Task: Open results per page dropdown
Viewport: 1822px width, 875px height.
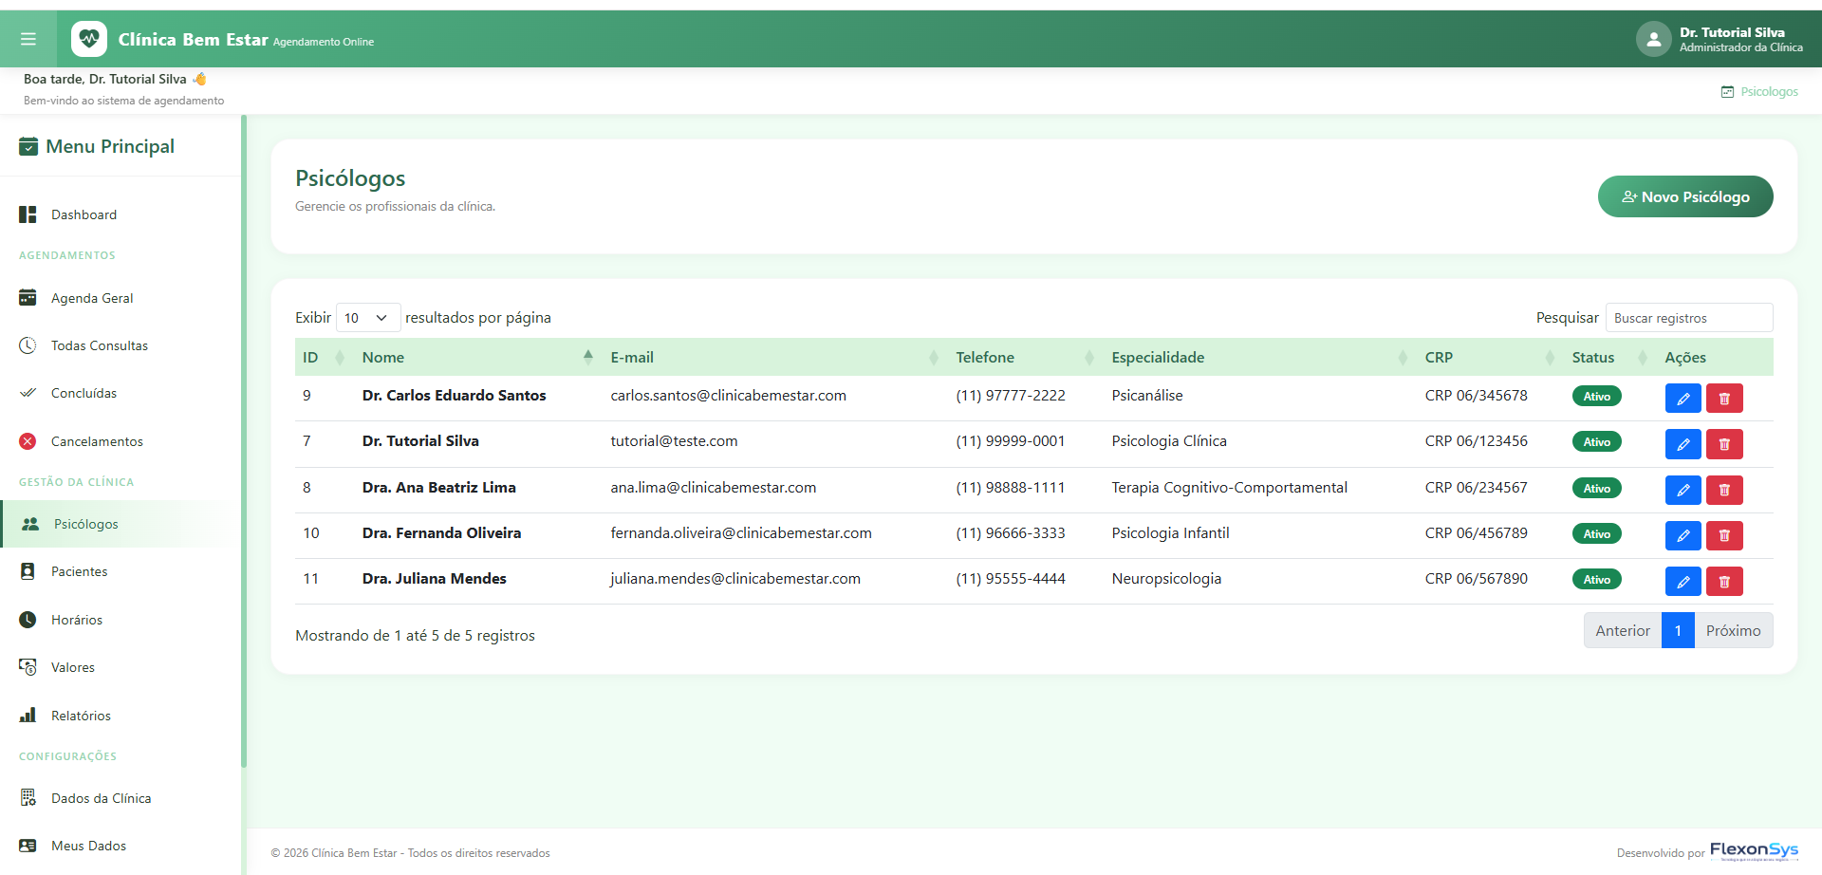Action: point(368,318)
